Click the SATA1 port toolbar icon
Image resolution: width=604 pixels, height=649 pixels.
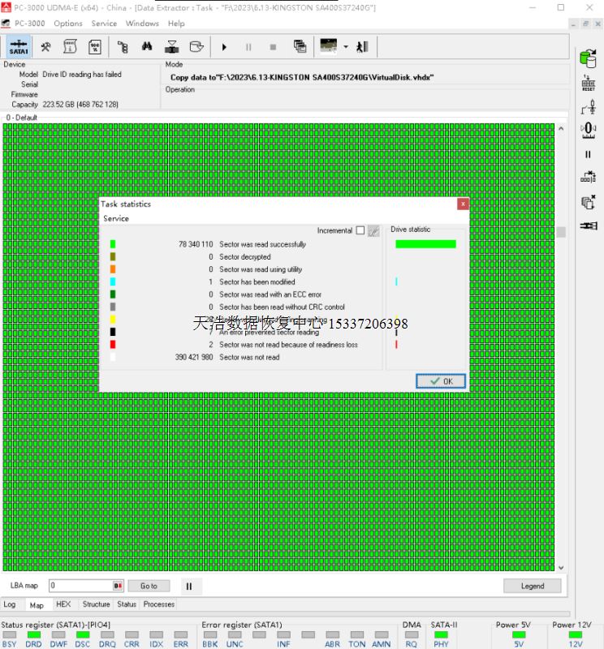point(19,46)
